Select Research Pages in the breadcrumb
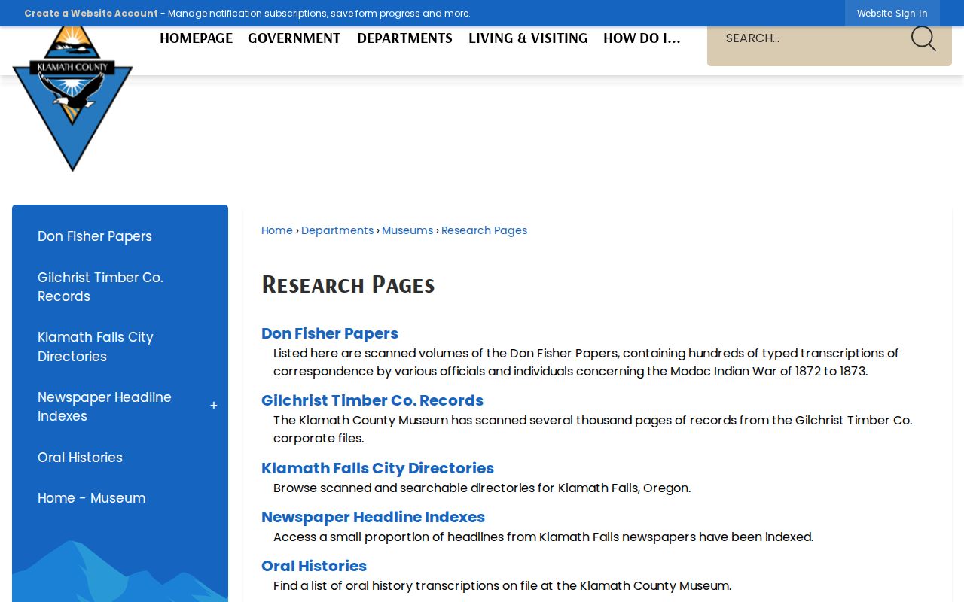The image size is (964, 602). [484, 230]
